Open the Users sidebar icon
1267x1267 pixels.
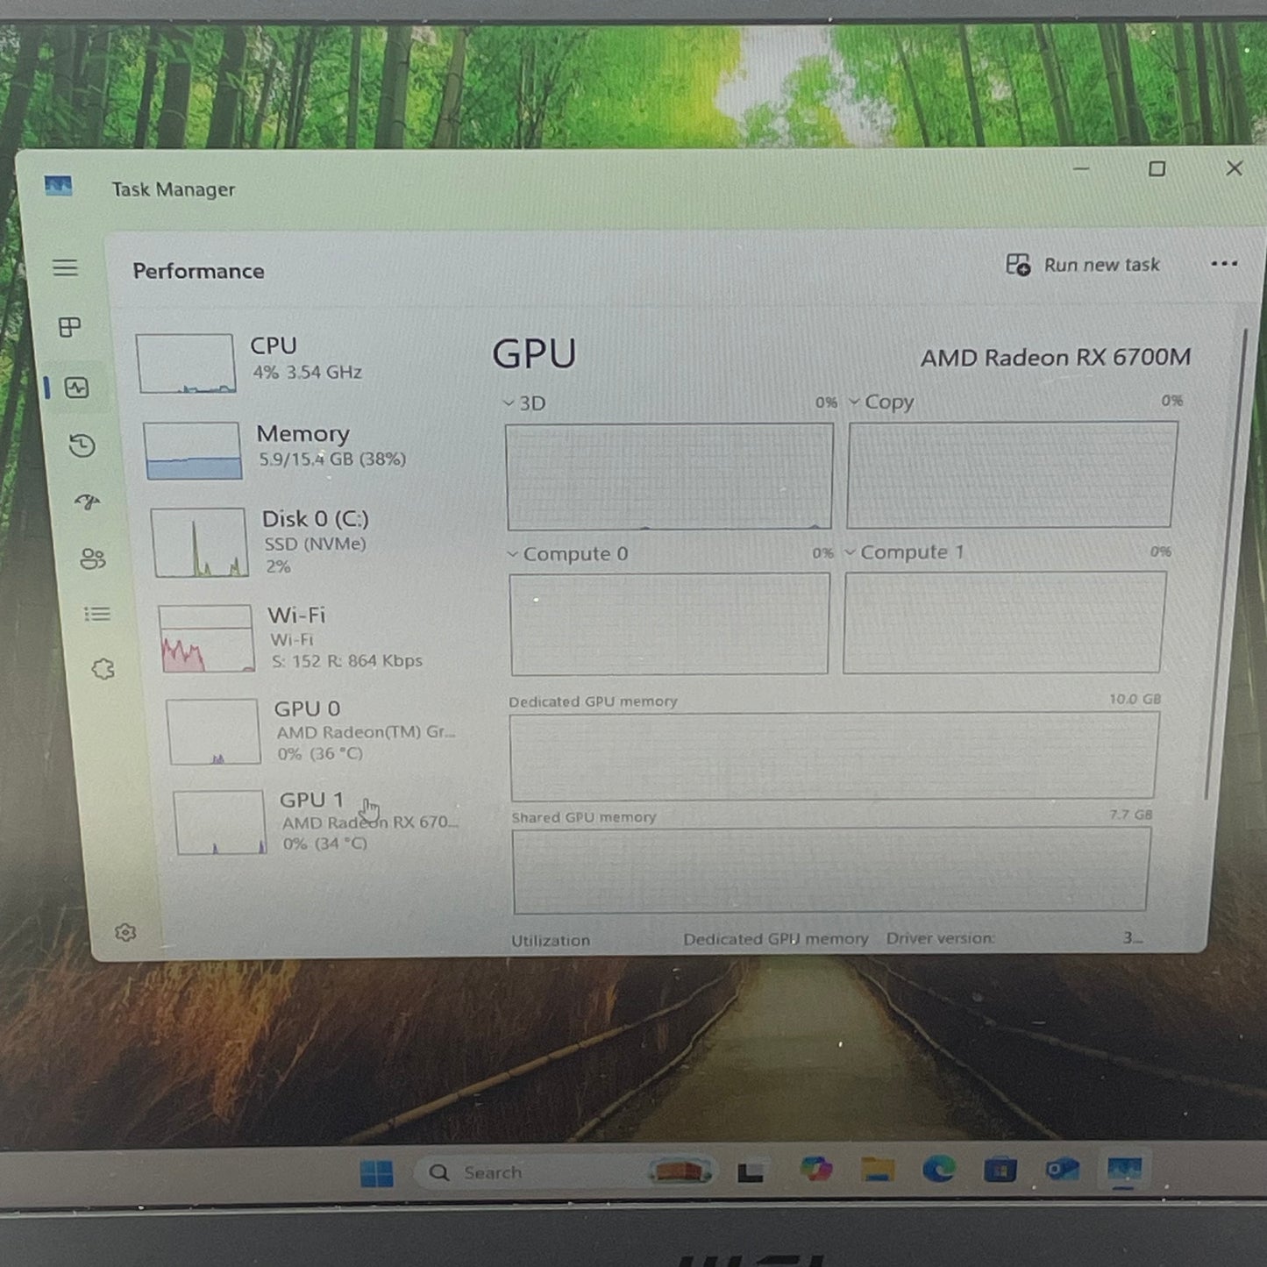pos(92,559)
